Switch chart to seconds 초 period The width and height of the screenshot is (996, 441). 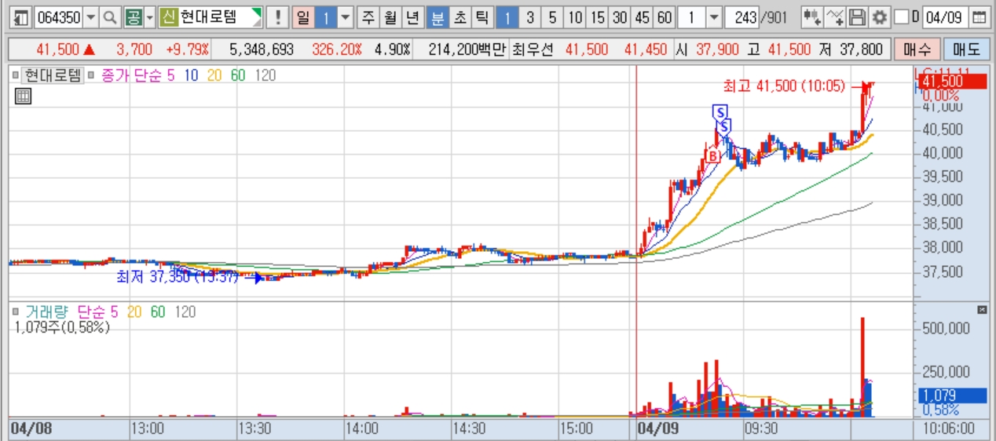coord(460,16)
